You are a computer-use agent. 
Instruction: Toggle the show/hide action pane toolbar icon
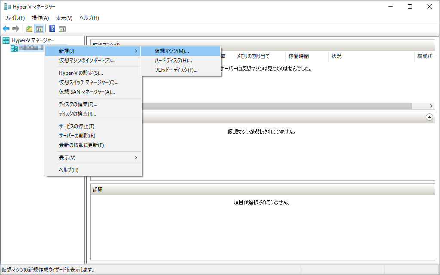[62, 29]
